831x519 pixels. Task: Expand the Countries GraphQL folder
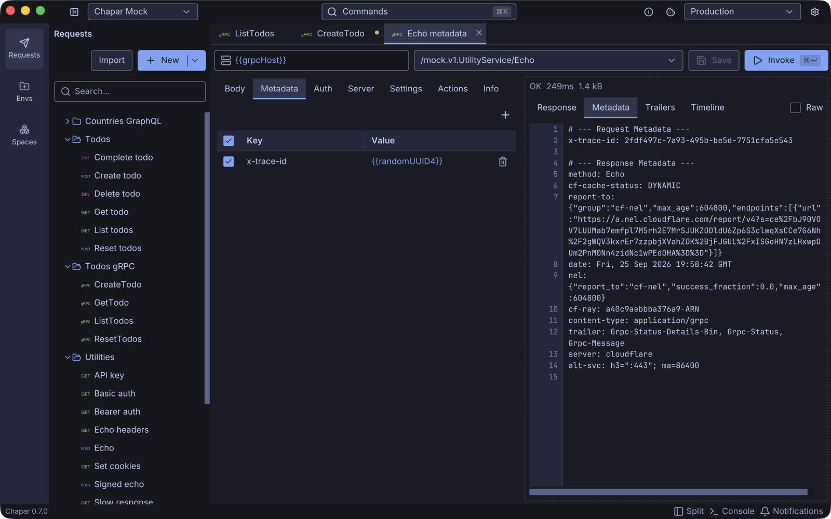[x=67, y=121]
